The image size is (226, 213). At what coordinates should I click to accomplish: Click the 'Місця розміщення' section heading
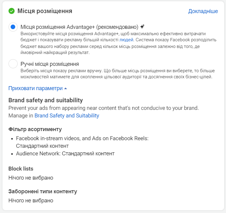pyautogui.click(x=45, y=11)
